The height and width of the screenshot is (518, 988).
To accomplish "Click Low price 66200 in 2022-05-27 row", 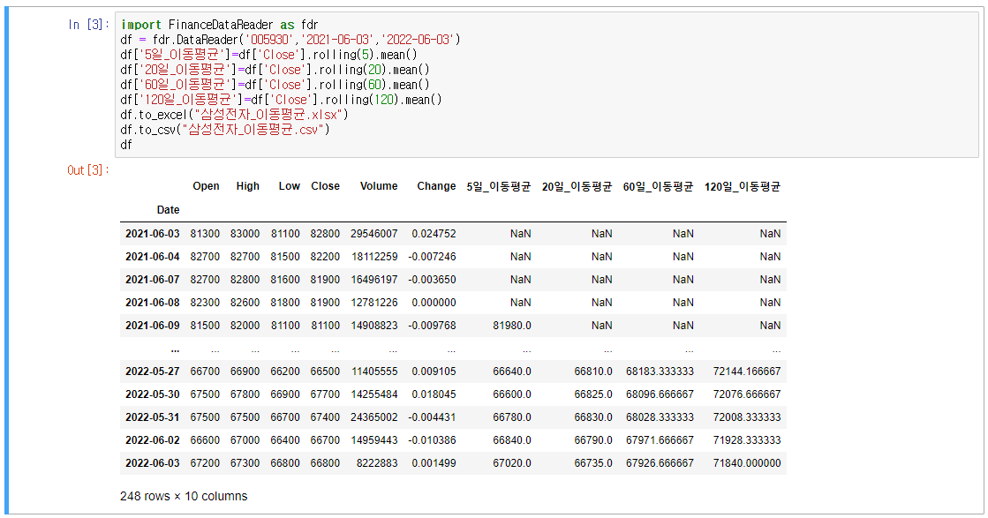I will point(285,372).
